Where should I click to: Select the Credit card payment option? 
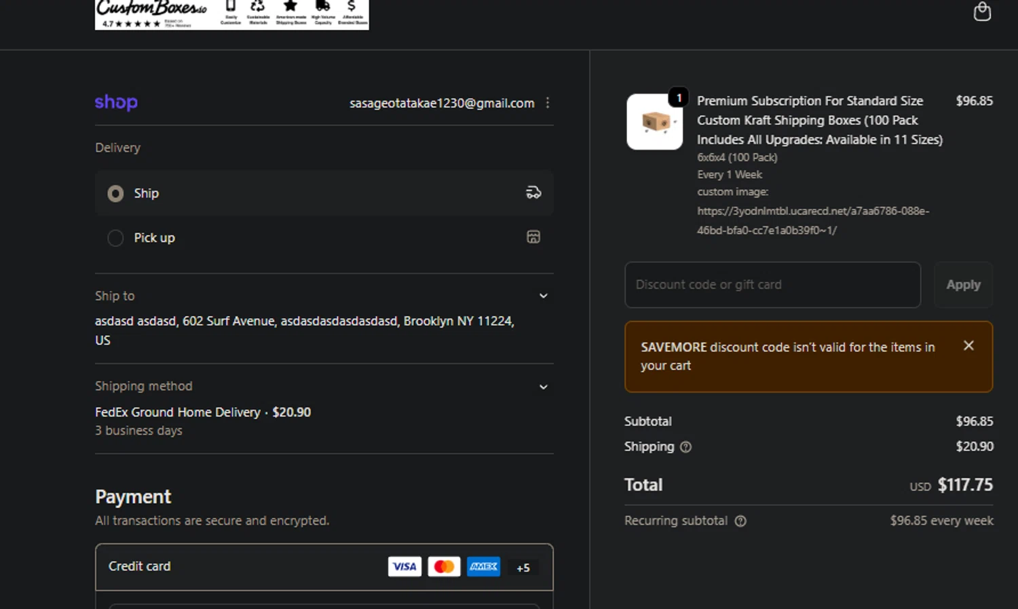324,567
